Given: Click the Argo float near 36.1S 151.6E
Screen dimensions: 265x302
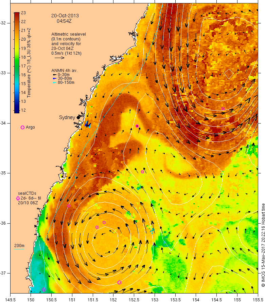Looking at the screenshot, I should click(97, 227).
